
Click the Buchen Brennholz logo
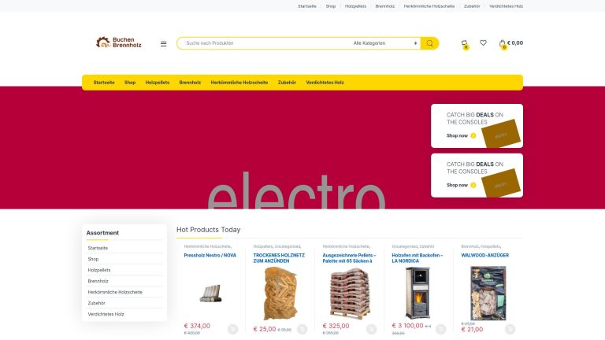119,42
